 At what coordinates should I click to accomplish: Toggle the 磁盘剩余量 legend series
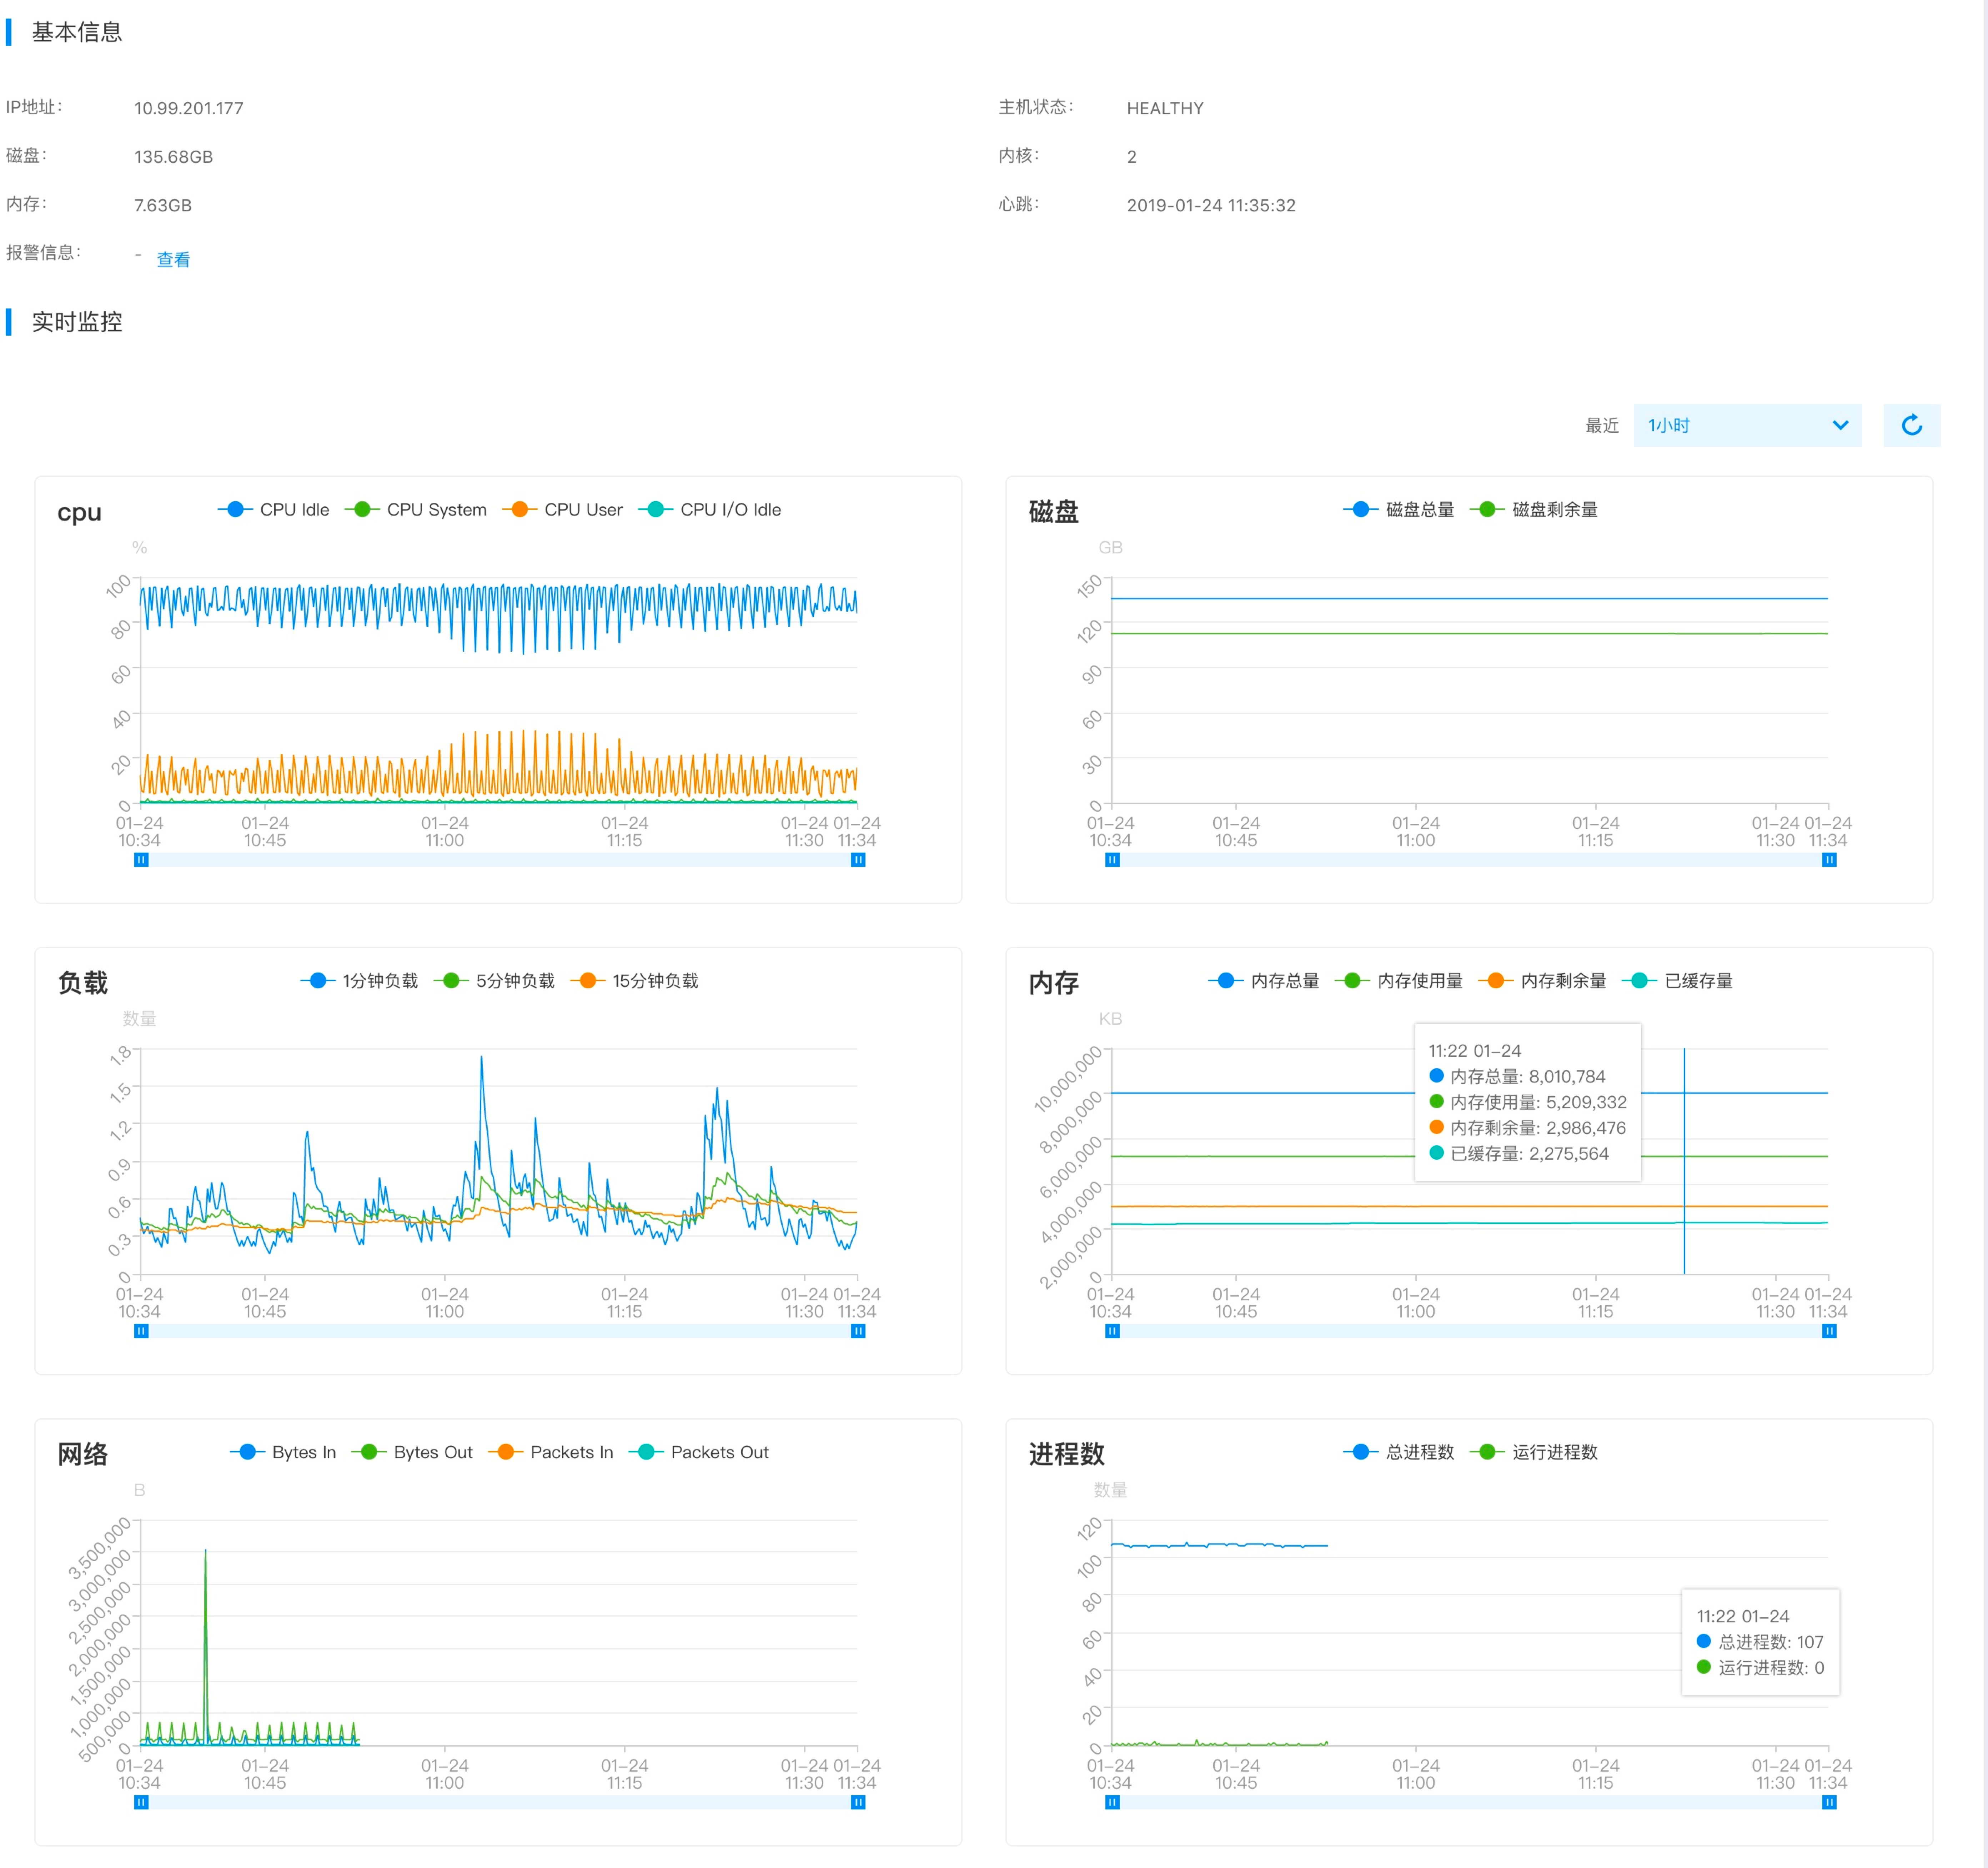(1534, 510)
